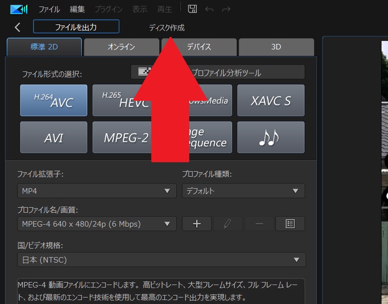Select the XAVC S format
Screen dimensions: 388x304
click(x=271, y=100)
